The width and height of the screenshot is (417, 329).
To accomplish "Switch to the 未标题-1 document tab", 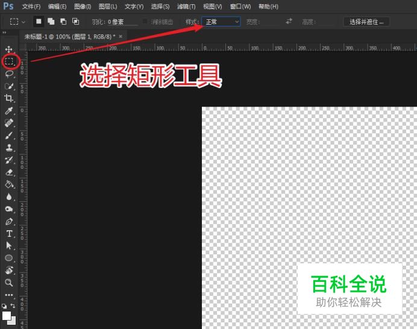I will click(x=70, y=37).
